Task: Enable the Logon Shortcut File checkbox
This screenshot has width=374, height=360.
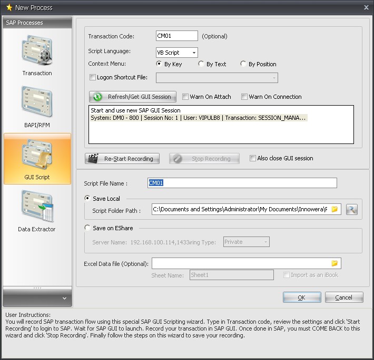Action: pos(93,78)
